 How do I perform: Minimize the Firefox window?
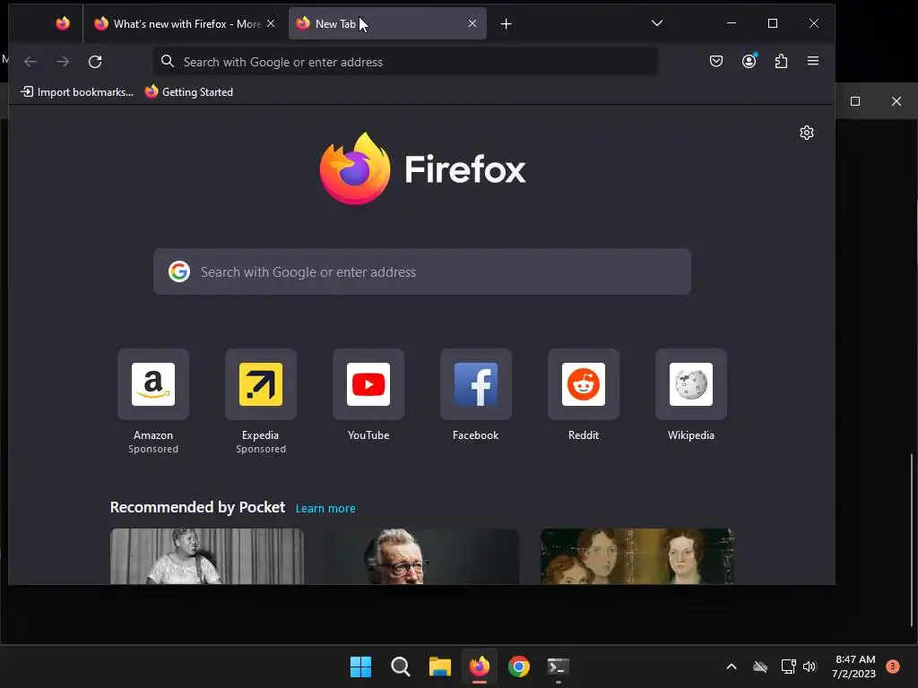coord(732,23)
